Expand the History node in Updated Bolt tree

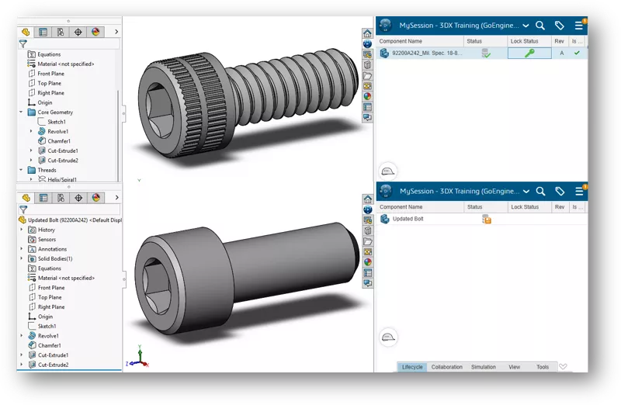point(22,230)
